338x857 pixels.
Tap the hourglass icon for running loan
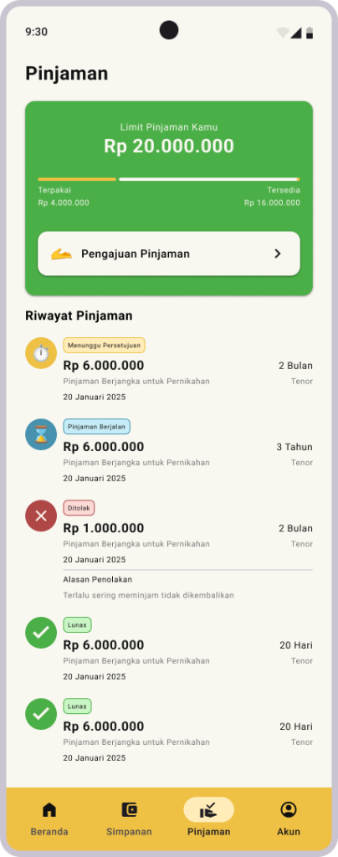41,434
